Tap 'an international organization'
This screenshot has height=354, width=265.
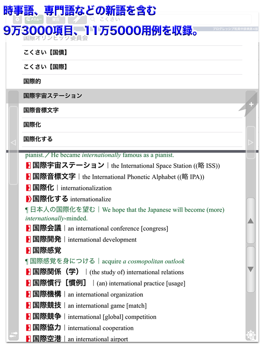pyautogui.click(x=106, y=295)
